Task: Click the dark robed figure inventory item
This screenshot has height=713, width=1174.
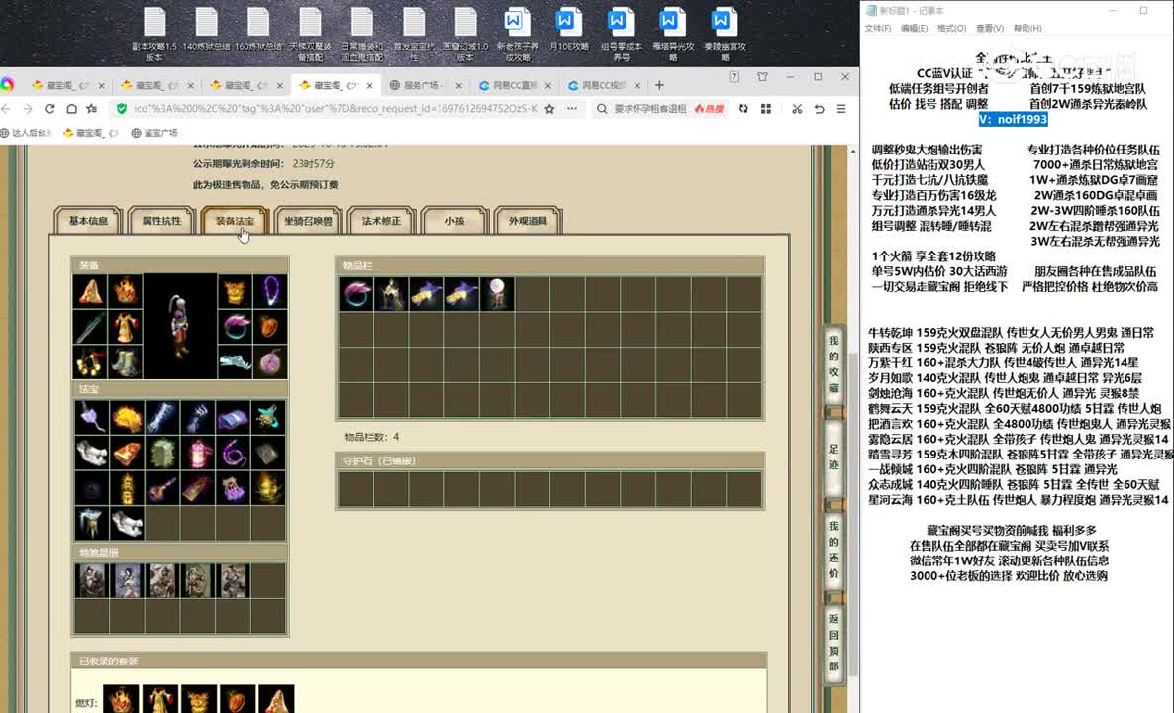Action: pos(391,294)
